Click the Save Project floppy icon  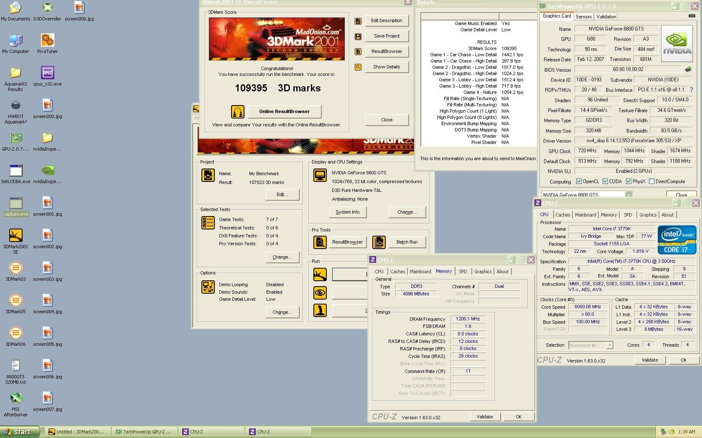point(358,37)
